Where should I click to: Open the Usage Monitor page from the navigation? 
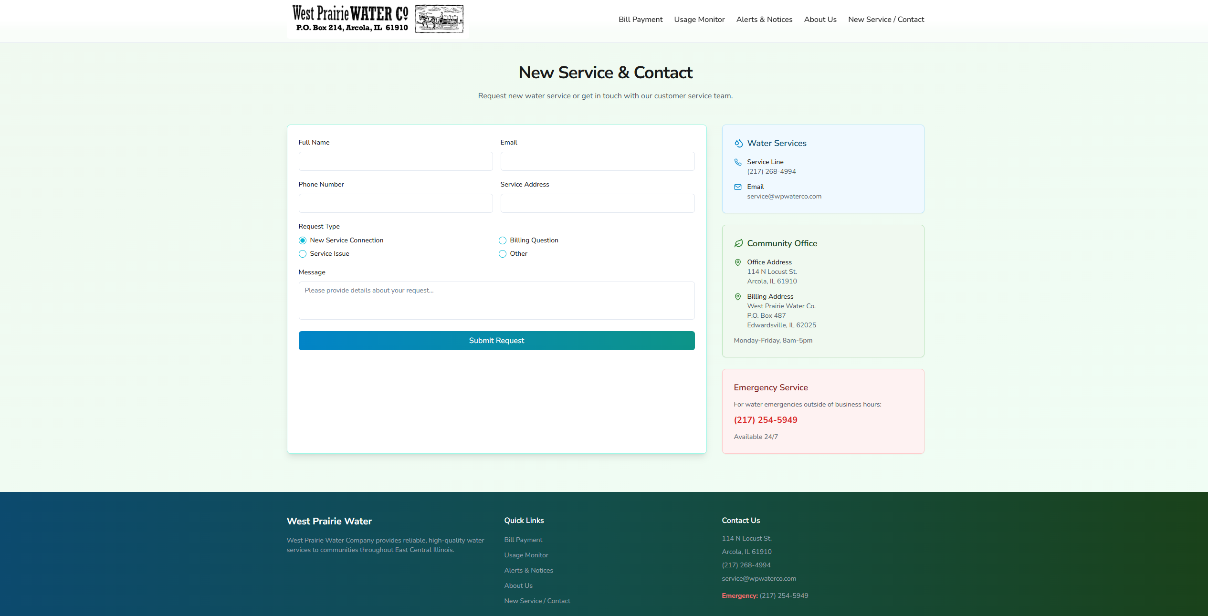tap(699, 20)
